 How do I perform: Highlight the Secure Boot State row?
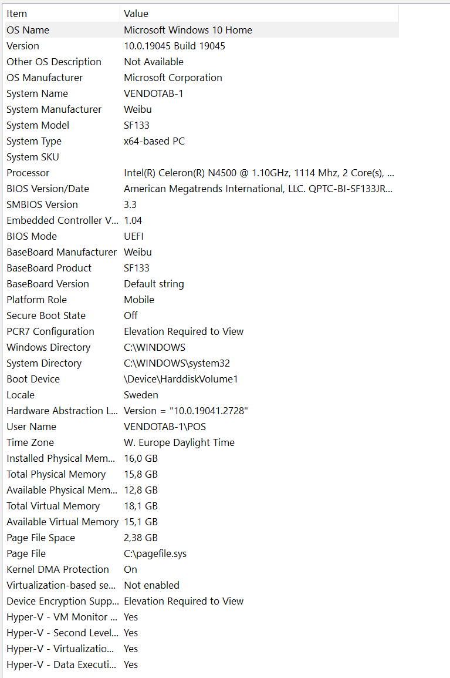(46, 315)
